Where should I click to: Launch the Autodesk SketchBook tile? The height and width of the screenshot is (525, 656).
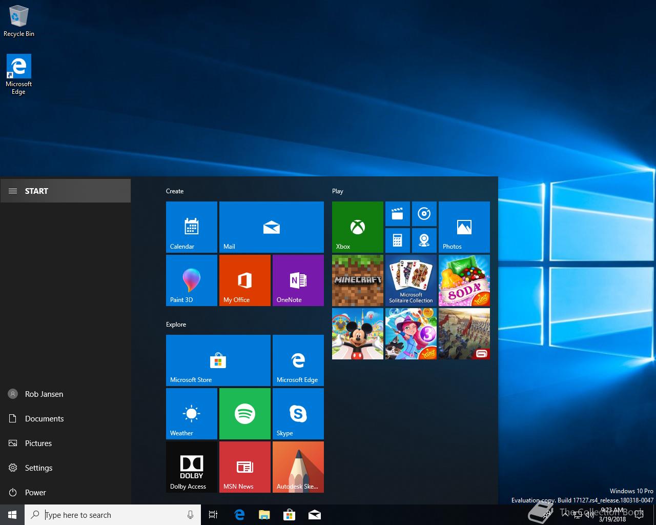tap(298, 467)
